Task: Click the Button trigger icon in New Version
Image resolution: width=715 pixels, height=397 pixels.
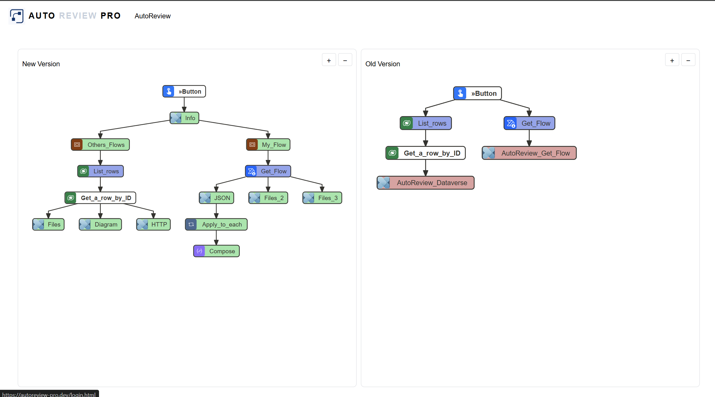Action: click(169, 91)
